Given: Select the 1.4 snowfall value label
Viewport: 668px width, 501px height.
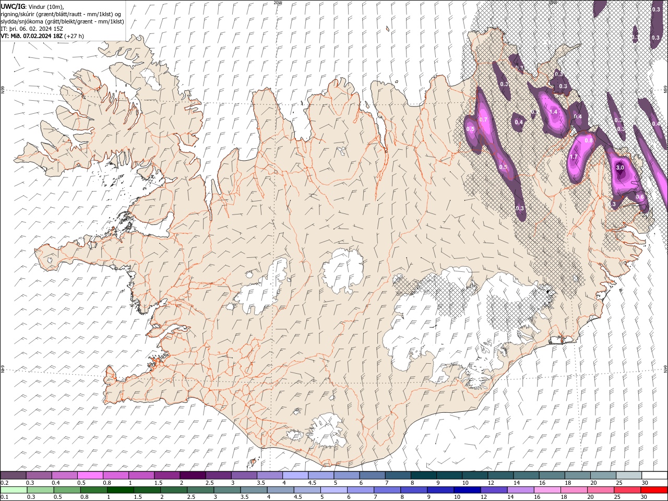Looking at the screenshot, I should pos(554,112).
